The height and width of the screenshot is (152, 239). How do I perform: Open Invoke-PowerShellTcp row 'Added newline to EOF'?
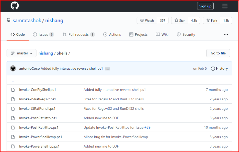(x=101, y=146)
